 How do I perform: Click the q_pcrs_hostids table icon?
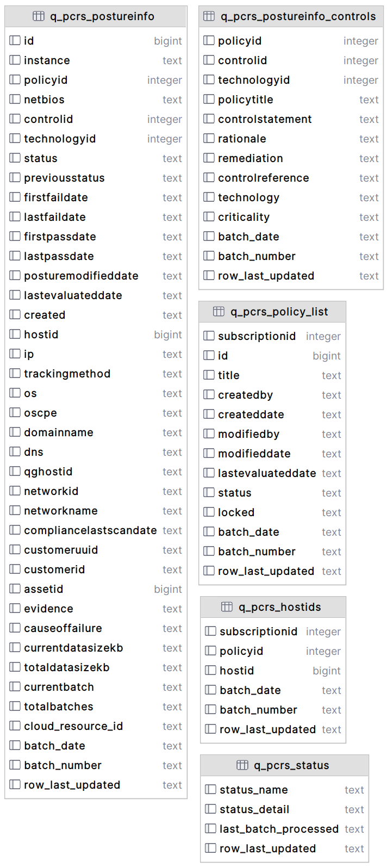[227, 607]
